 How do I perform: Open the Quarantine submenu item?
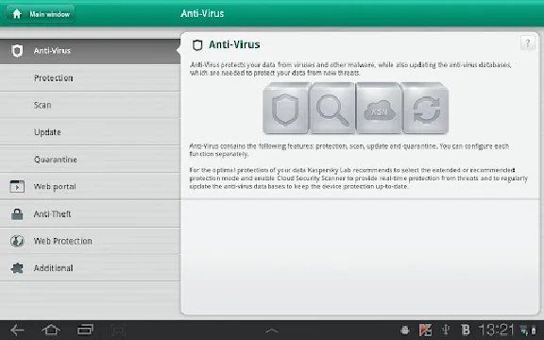(90, 160)
